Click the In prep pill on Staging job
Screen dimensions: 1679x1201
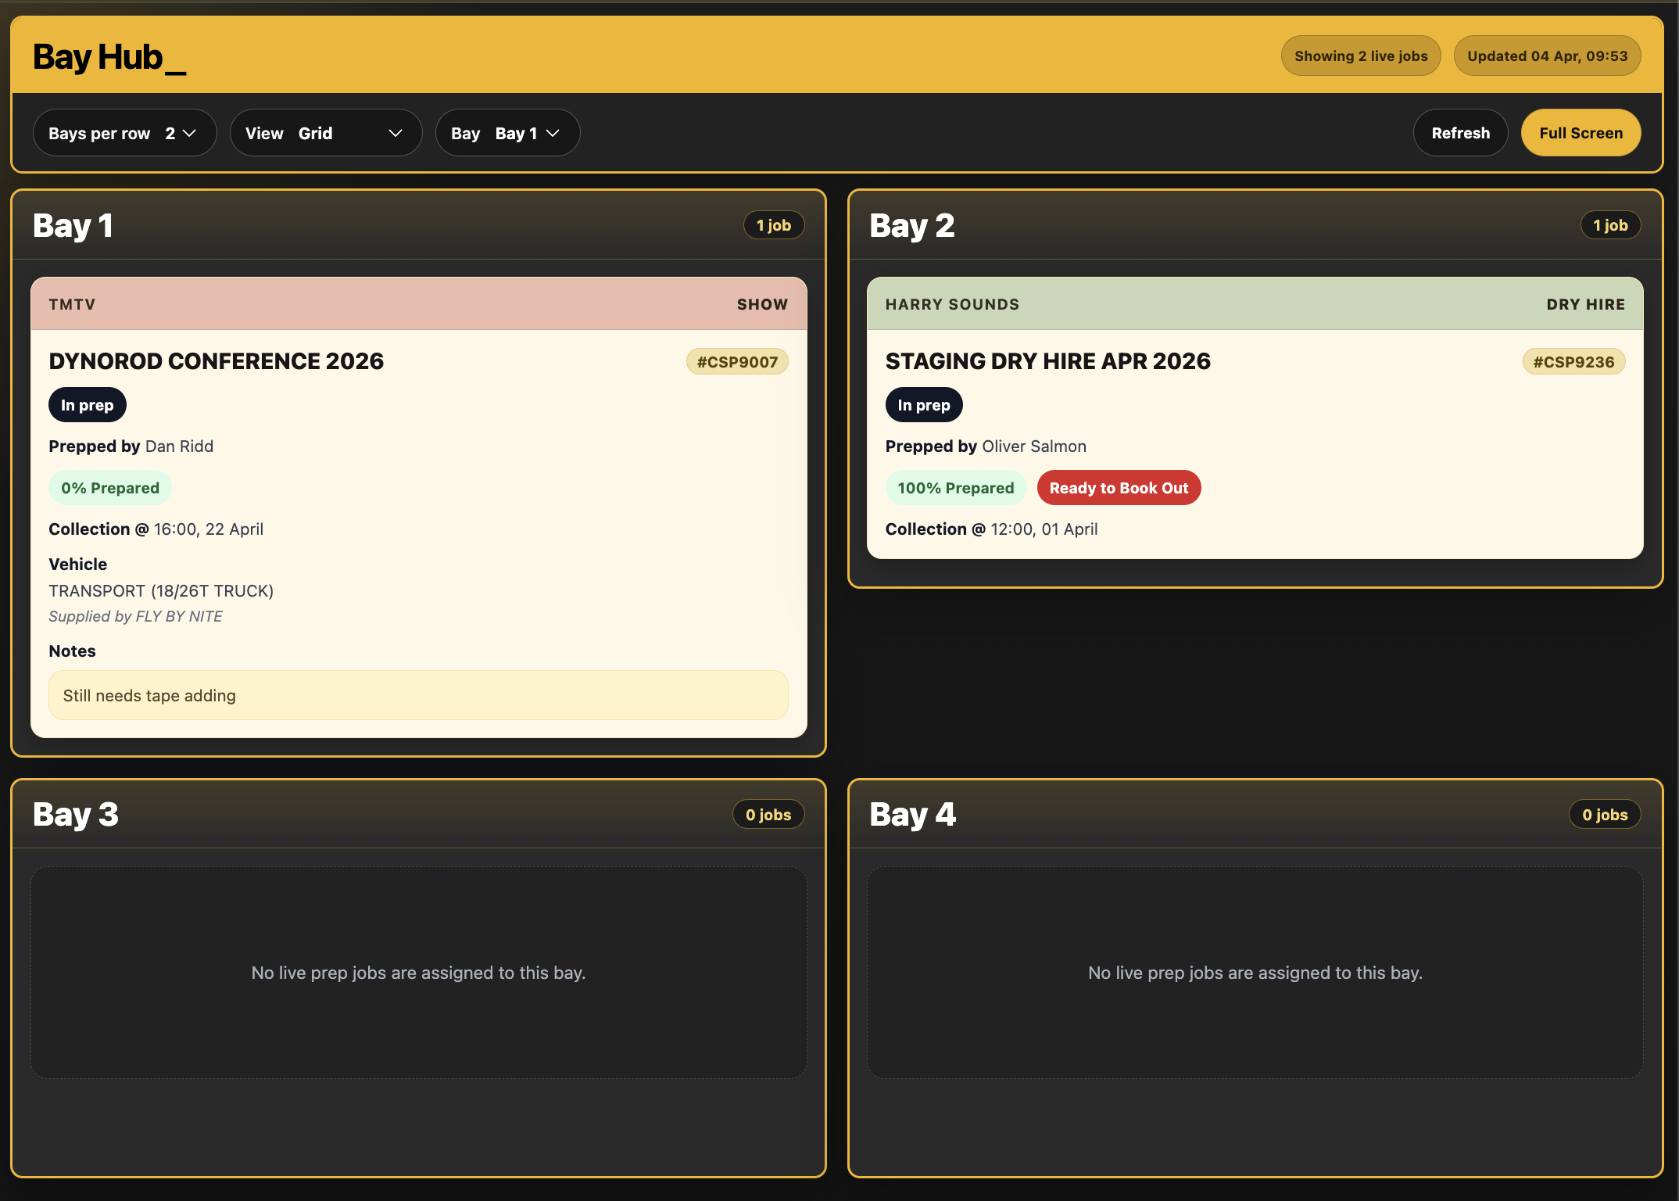(x=924, y=404)
